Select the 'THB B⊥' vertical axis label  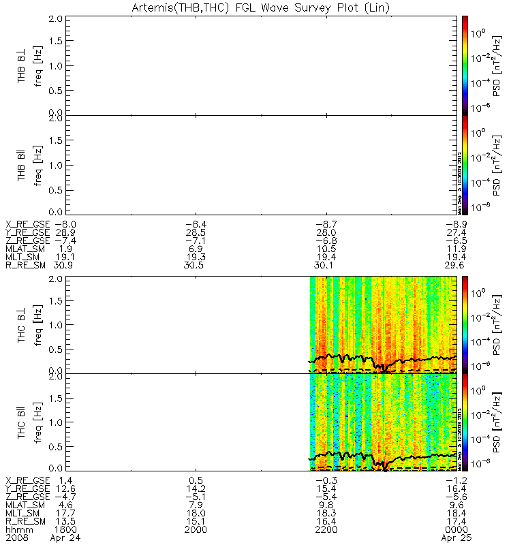click(x=21, y=65)
